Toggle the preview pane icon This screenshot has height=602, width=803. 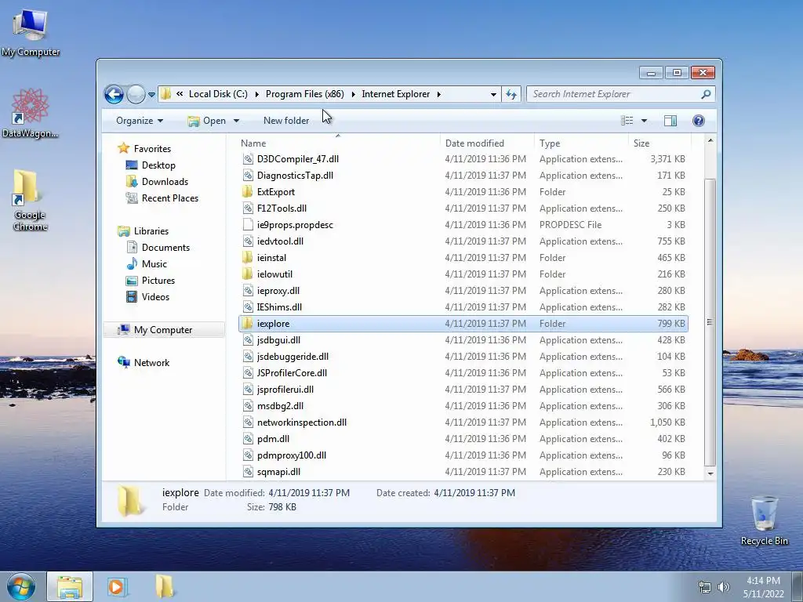(670, 121)
